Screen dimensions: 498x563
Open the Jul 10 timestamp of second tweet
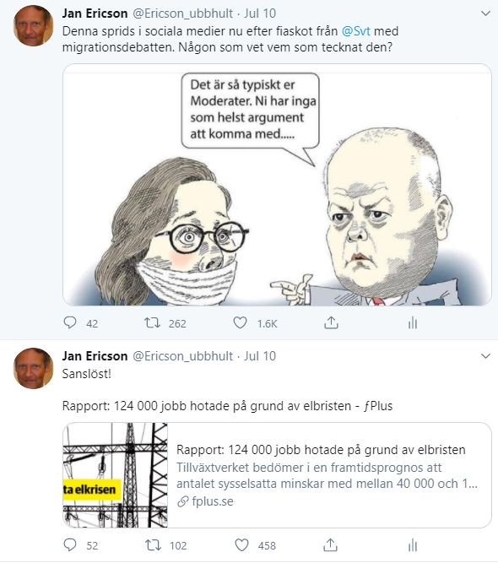click(260, 356)
